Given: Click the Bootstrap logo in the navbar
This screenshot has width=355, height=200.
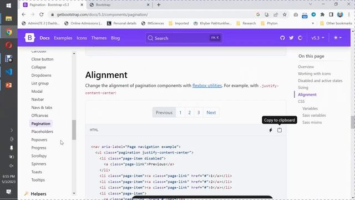Looking at the screenshot, I should 29,38.
